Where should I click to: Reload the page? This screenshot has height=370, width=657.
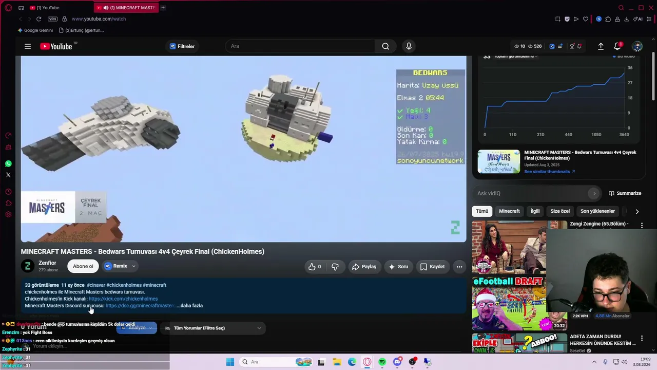38,19
